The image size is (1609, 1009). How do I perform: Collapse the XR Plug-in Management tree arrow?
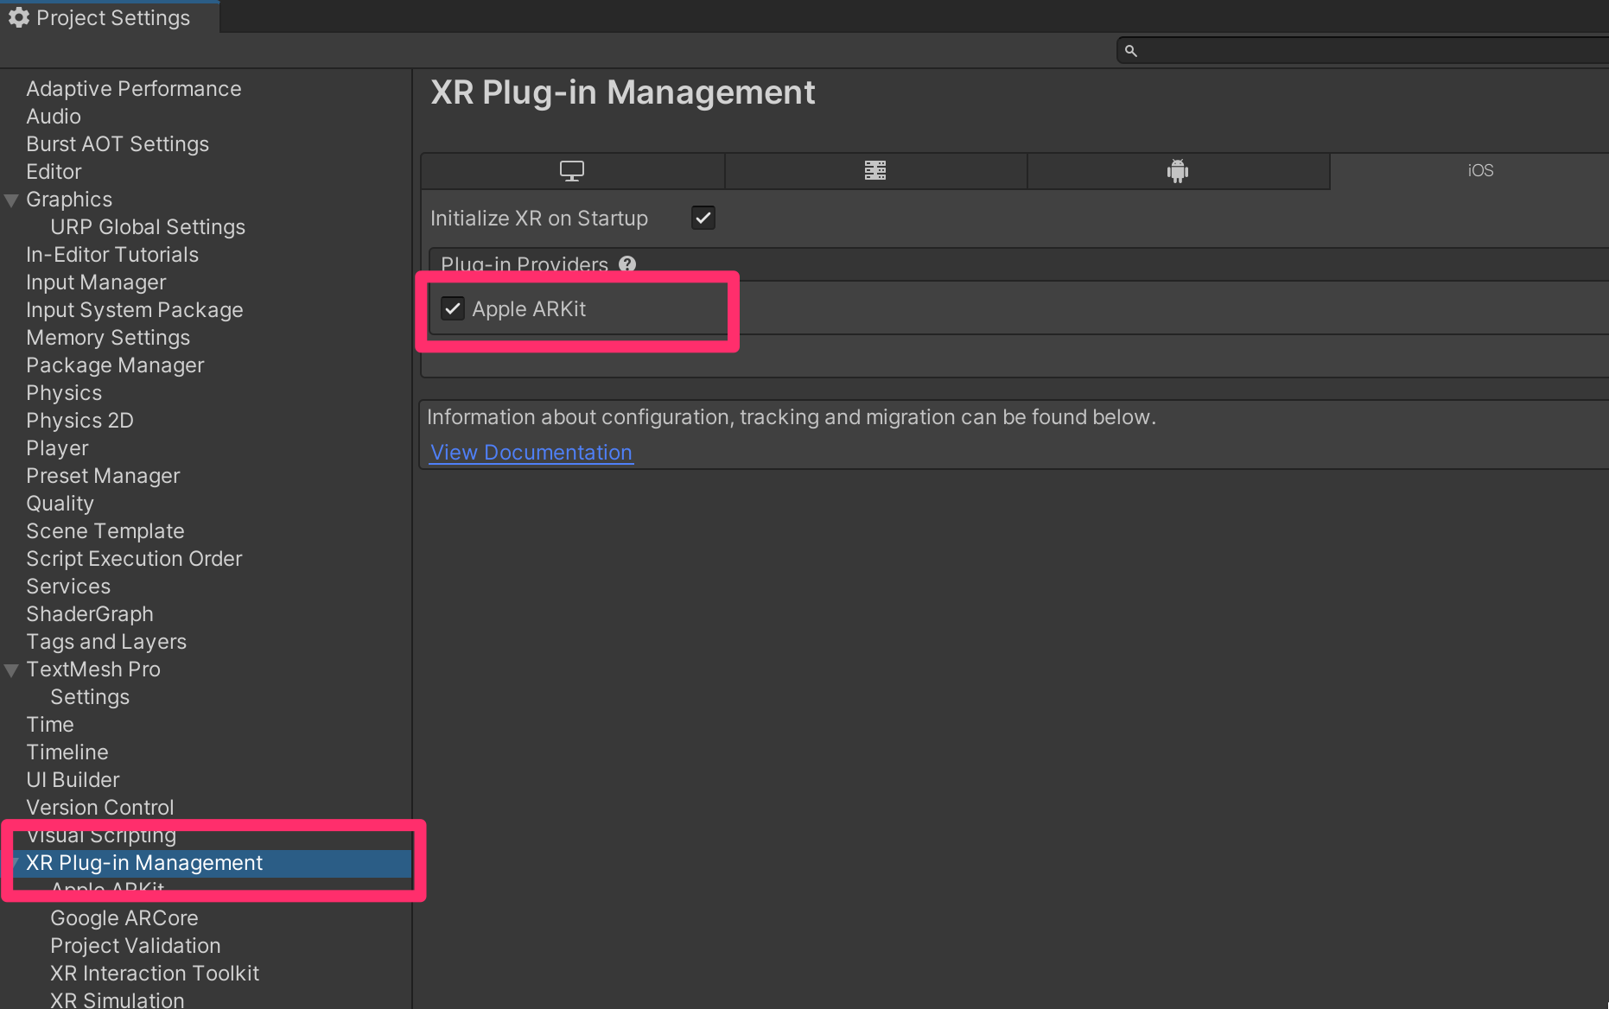tap(16, 863)
